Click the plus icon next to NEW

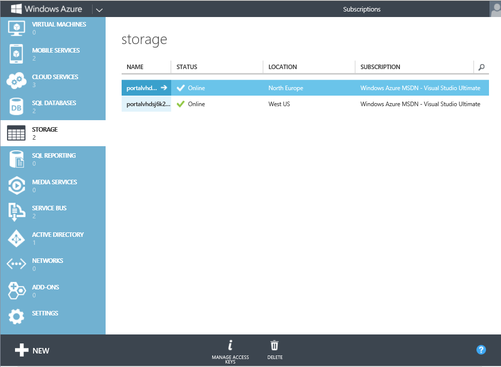click(22, 350)
